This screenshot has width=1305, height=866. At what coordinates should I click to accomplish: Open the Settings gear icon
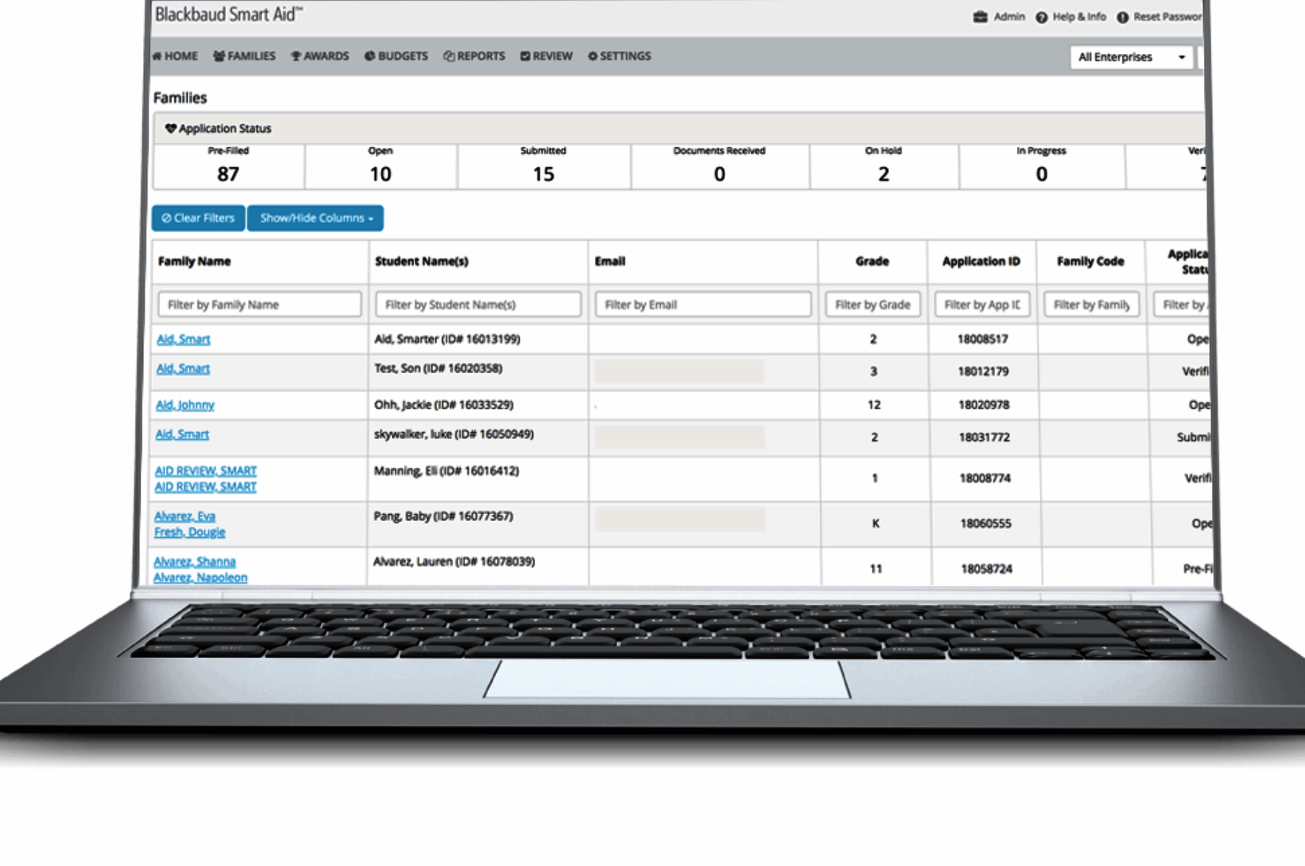coord(591,55)
